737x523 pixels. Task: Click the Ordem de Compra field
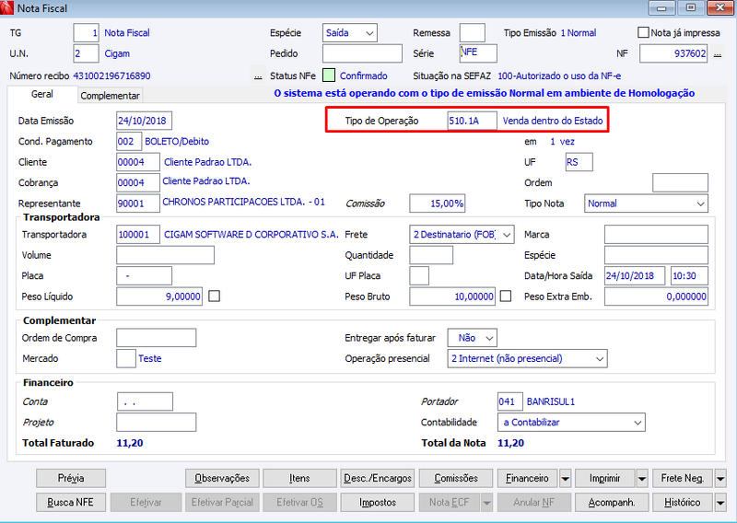point(157,338)
